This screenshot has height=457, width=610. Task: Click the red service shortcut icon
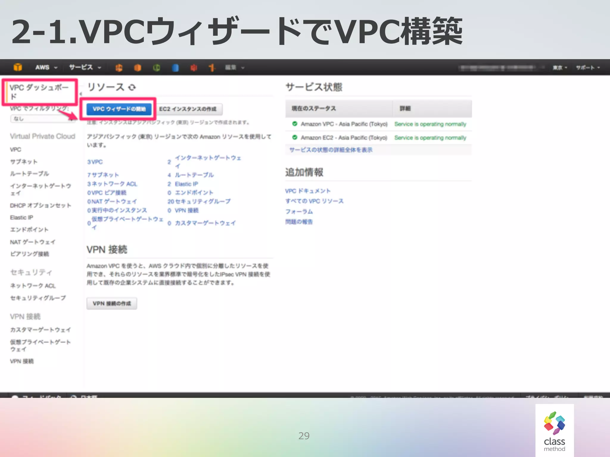(x=194, y=68)
